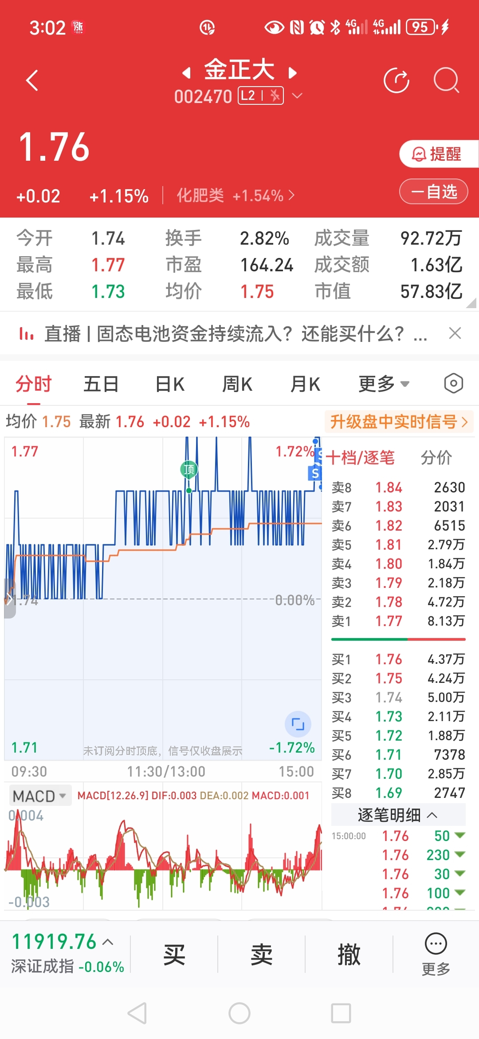The height and width of the screenshot is (1039, 479).
Task: Select the 十档/逐笔 order book tab
Action: pyautogui.click(x=360, y=457)
